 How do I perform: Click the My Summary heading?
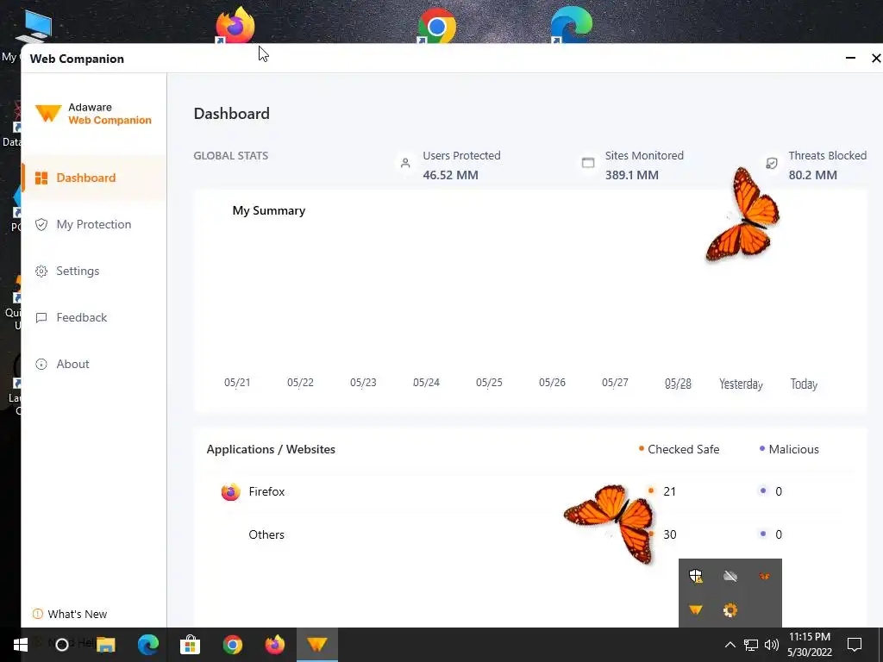(269, 210)
